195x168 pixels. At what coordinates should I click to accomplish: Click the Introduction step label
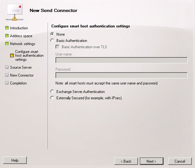(19, 28)
